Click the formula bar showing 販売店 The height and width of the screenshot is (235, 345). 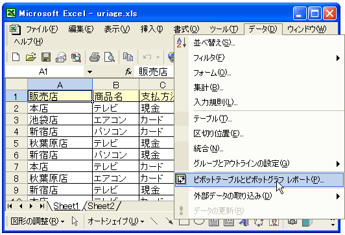(154, 72)
